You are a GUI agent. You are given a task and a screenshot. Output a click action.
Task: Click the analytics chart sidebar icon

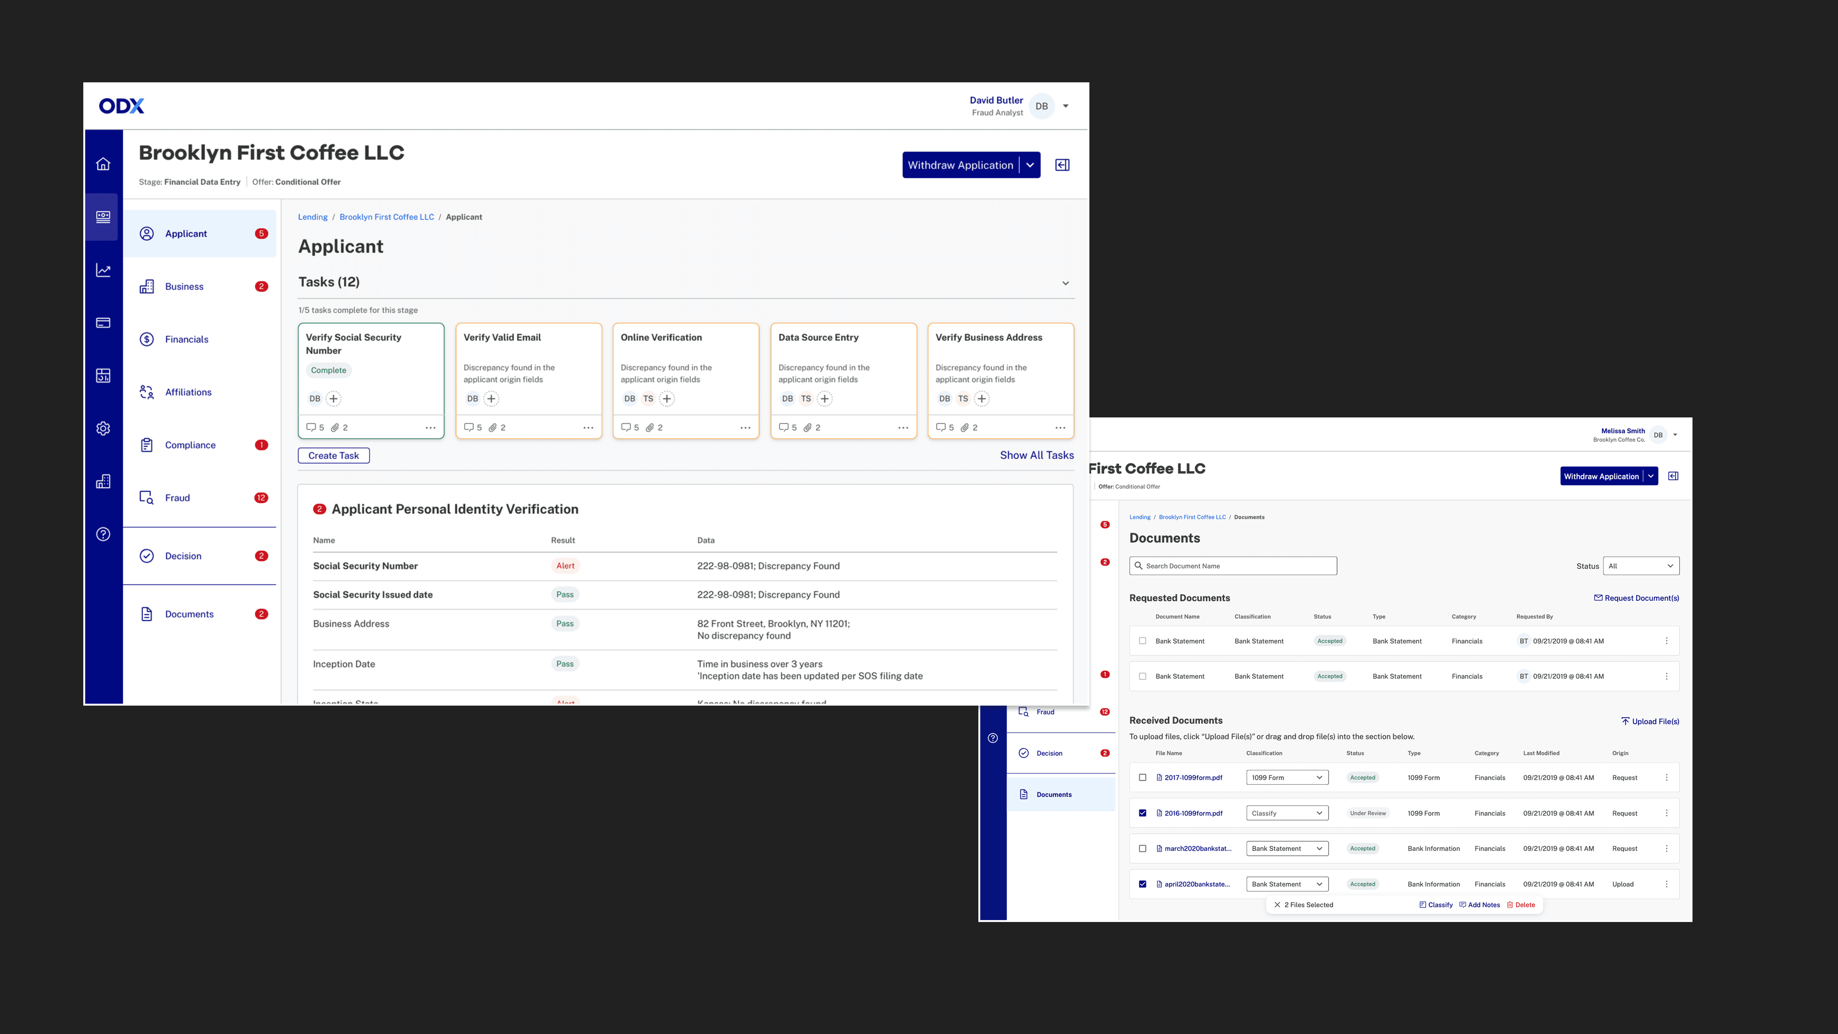[103, 270]
